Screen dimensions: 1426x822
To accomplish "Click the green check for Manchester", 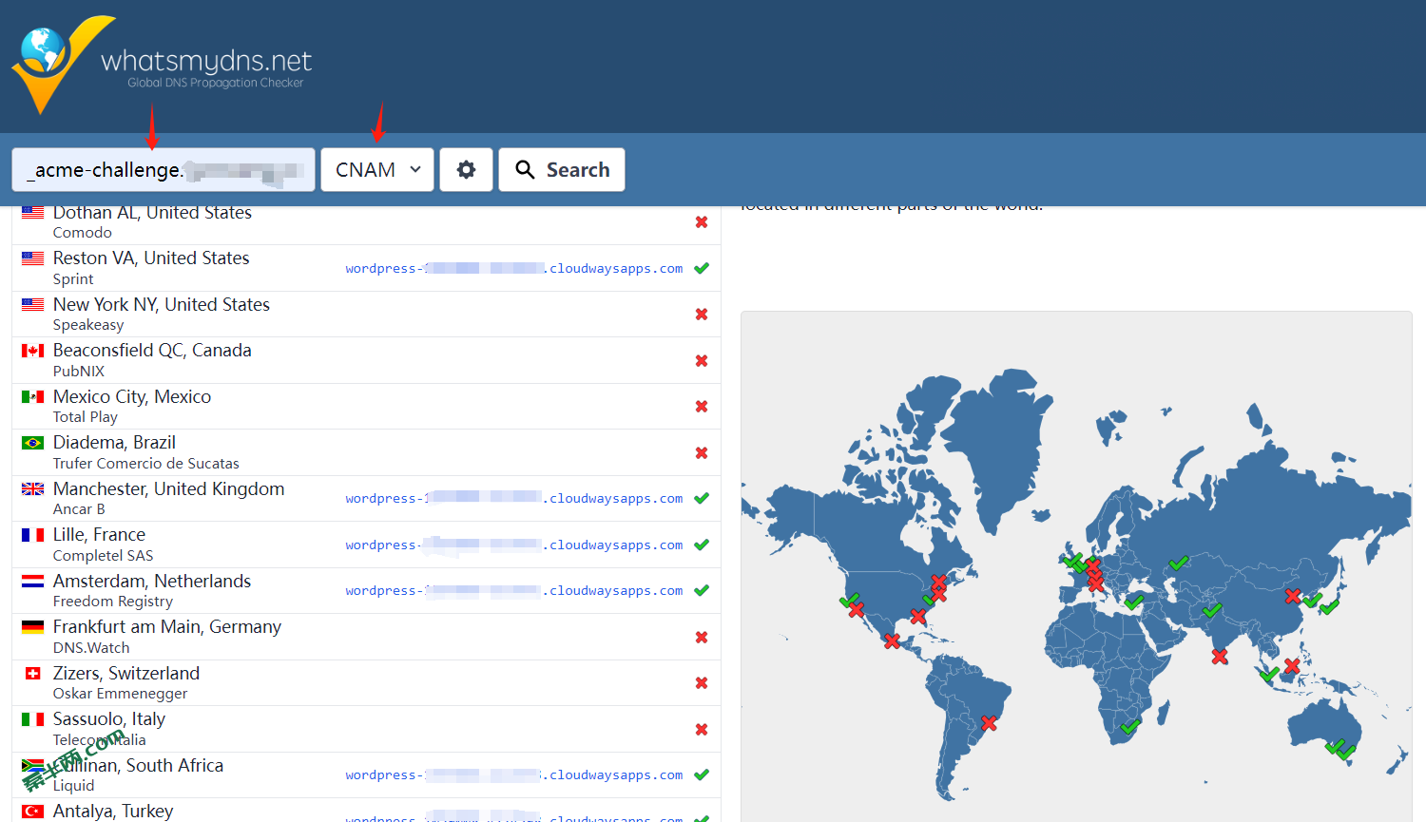I will [702, 498].
